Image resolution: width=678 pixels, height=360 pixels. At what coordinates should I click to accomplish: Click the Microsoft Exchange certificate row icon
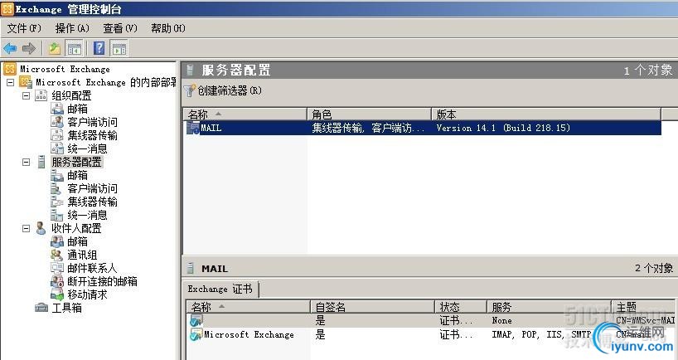click(196, 334)
